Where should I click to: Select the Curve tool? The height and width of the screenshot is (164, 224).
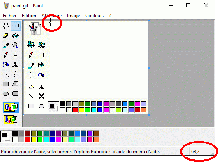15,74
